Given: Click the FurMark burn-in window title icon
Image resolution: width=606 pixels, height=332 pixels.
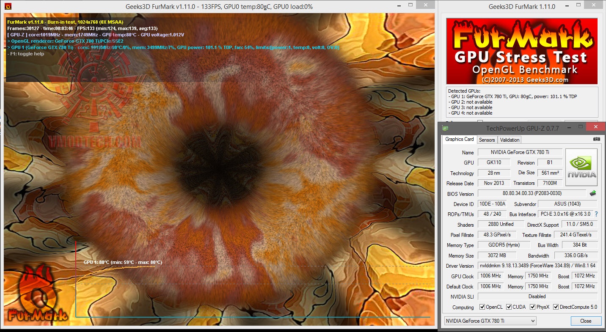Looking at the screenshot, I should [8, 6].
